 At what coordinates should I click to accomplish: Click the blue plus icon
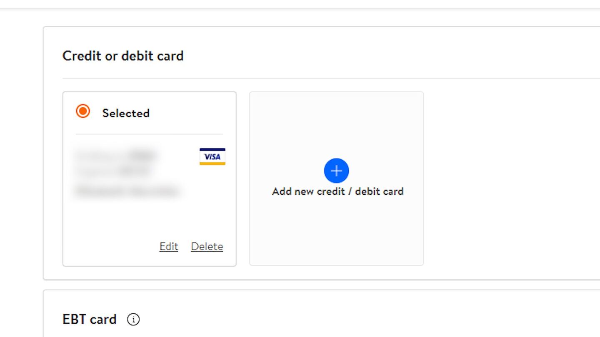[x=336, y=171]
